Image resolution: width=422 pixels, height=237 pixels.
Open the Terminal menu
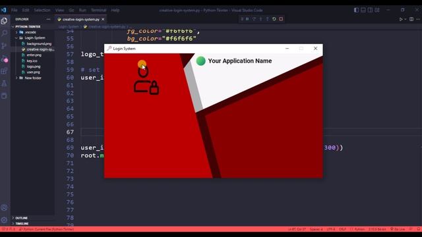coord(98,11)
